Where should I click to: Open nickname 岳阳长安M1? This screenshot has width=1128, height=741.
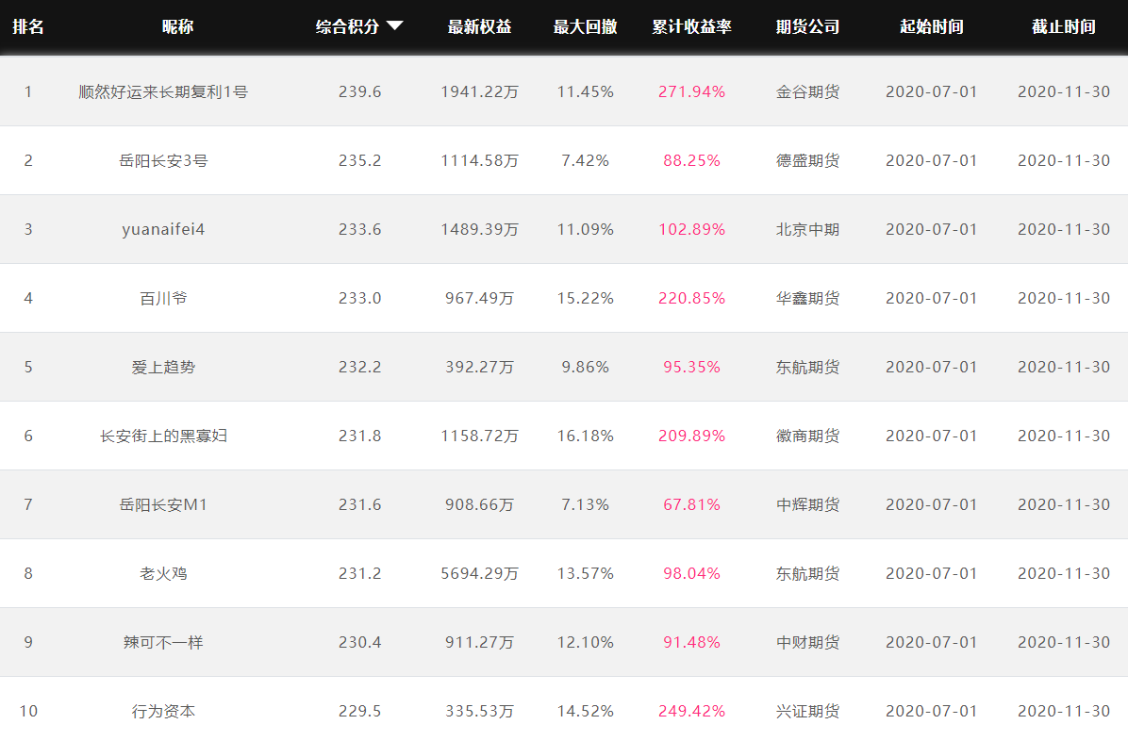[x=163, y=504]
